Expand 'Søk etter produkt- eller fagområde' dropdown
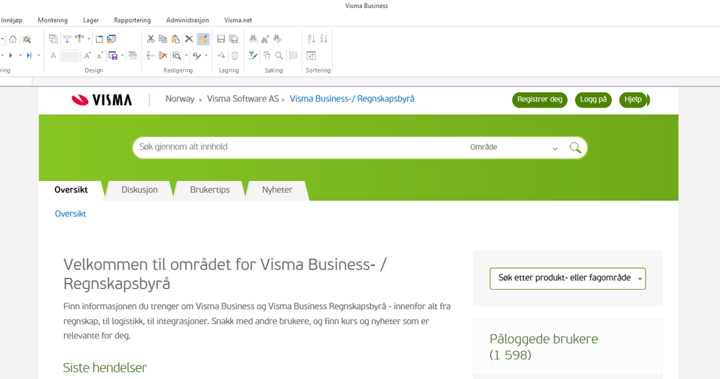This screenshot has height=379, width=720. click(567, 278)
